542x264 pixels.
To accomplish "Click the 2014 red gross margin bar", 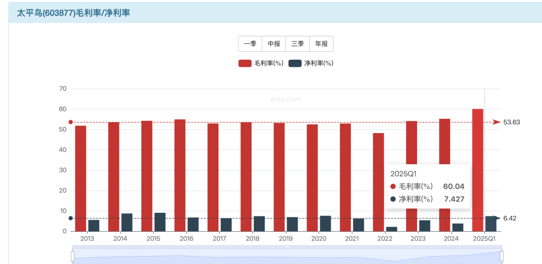I will (114, 177).
